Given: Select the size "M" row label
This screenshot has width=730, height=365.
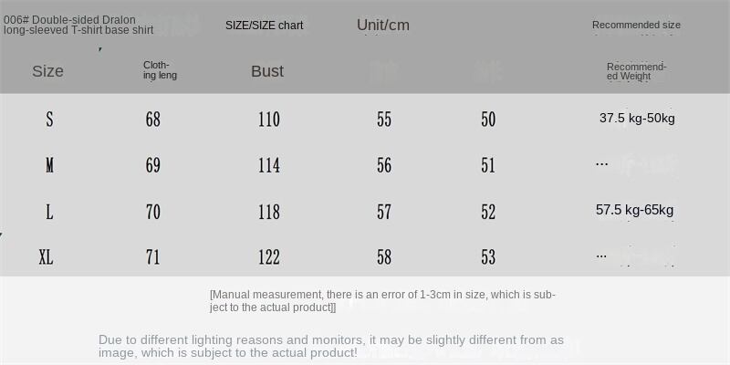Looking at the screenshot, I should (49, 165).
